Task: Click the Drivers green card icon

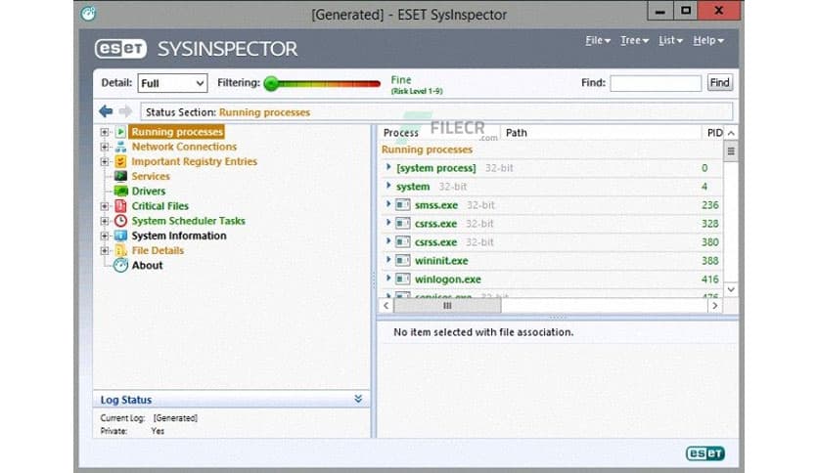Action: click(x=120, y=192)
